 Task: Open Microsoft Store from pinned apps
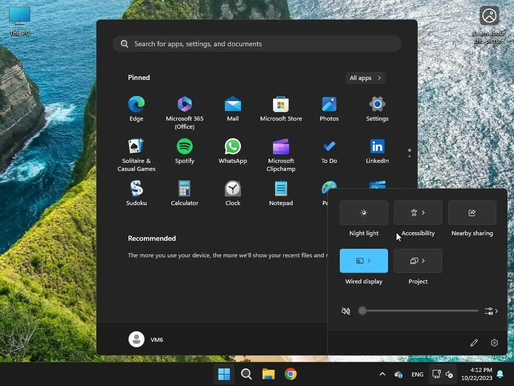(x=281, y=109)
